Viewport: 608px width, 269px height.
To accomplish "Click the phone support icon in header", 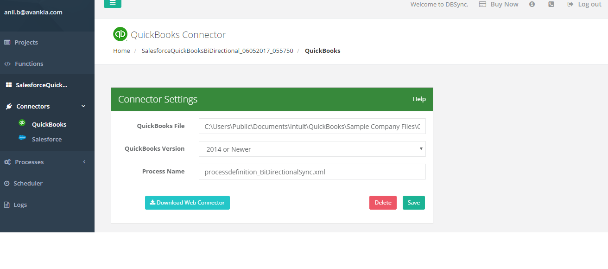I will pos(551,4).
